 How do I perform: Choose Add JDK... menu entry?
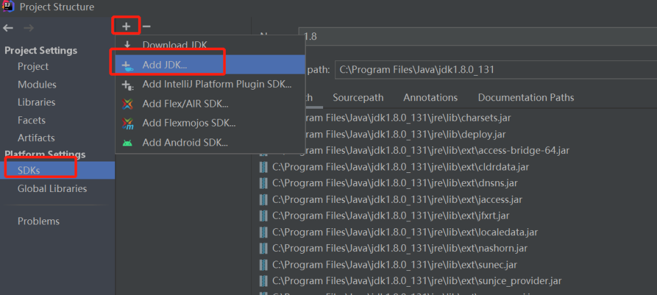(210, 65)
